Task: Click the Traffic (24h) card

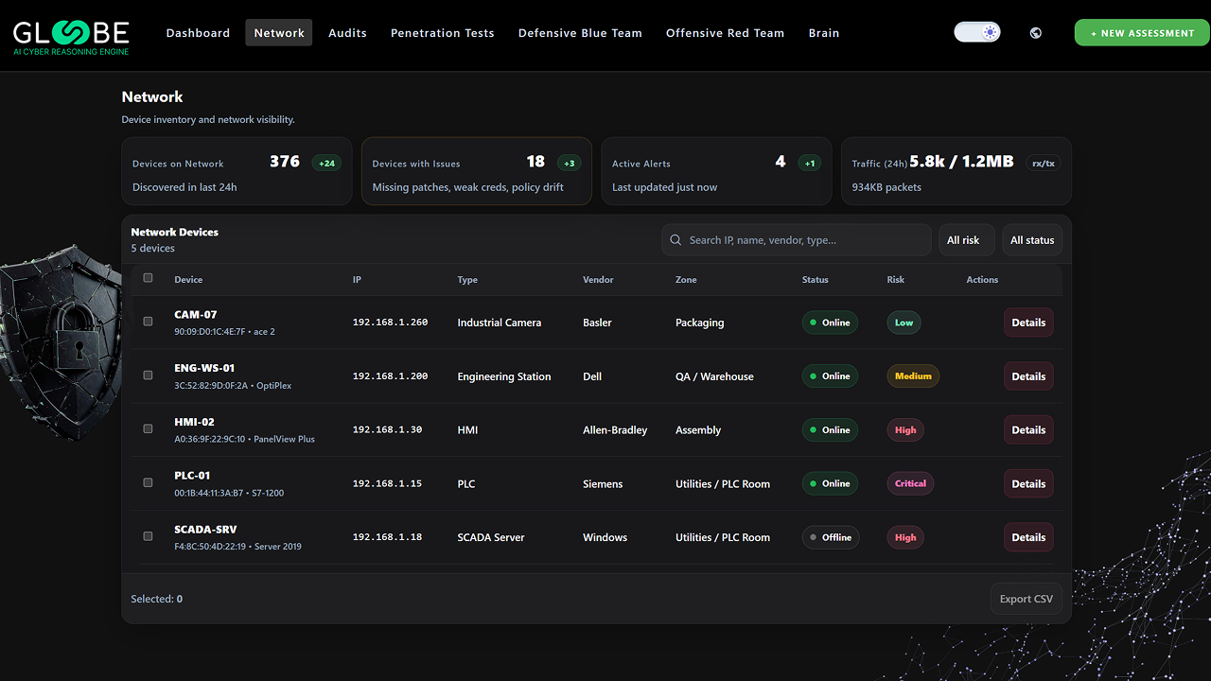Action: [x=957, y=171]
